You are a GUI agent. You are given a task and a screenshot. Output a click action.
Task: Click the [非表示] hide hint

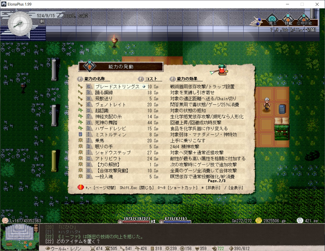point(213,188)
